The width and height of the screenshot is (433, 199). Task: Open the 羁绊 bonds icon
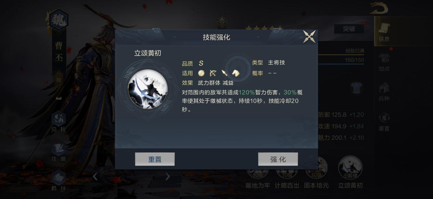[x=58, y=180]
